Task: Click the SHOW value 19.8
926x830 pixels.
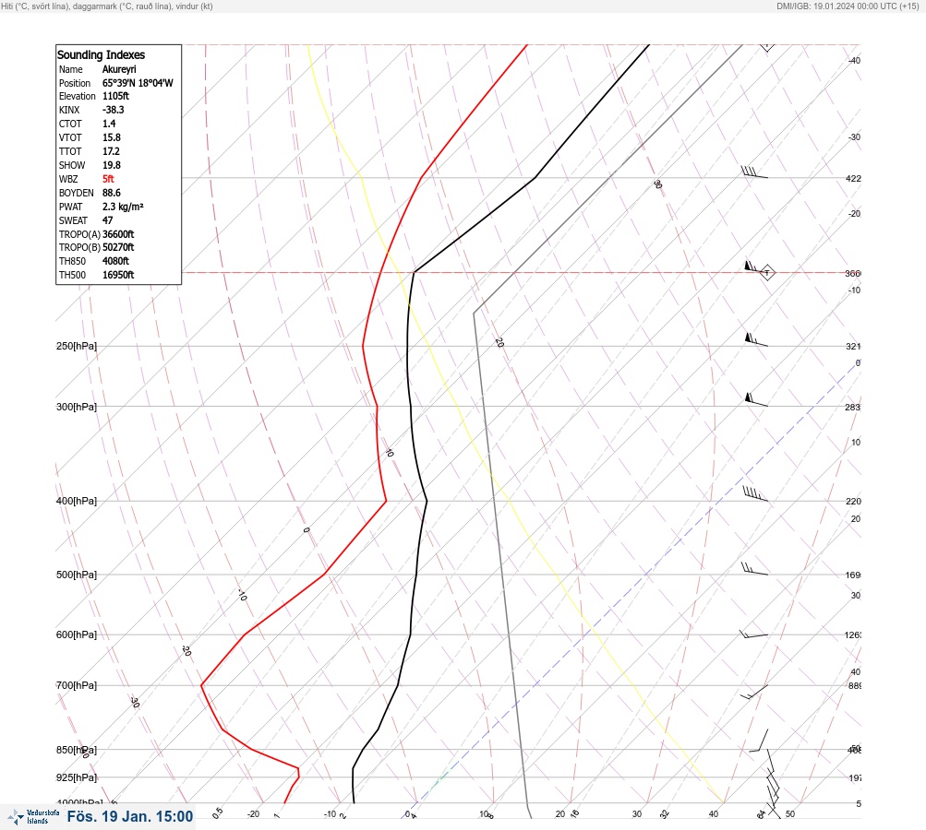Action: 112,165
